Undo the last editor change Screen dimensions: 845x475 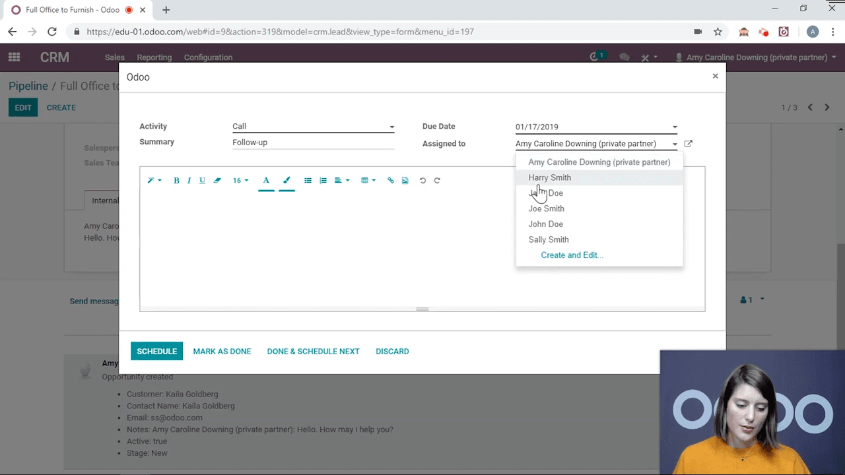[x=422, y=181]
